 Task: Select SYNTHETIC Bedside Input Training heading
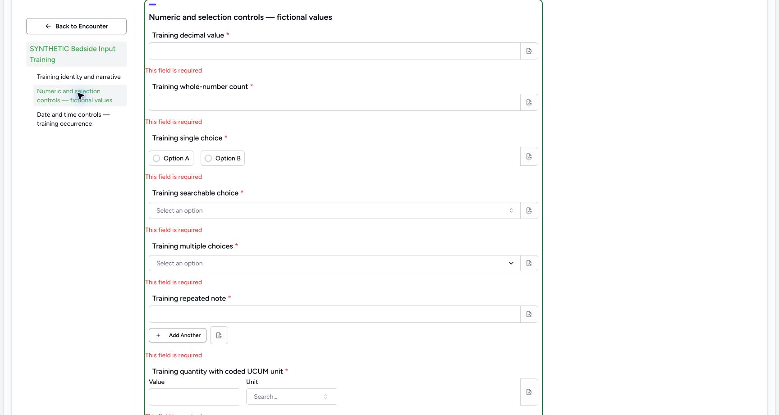[76, 54]
